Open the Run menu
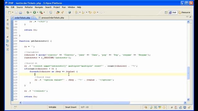Screen dimensions: 198x111 pyautogui.click(x=64, y=7)
